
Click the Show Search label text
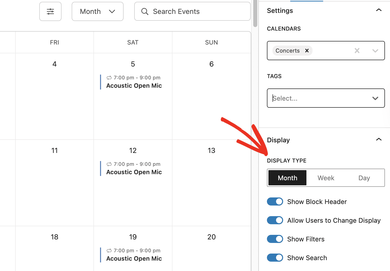pyautogui.click(x=307, y=258)
